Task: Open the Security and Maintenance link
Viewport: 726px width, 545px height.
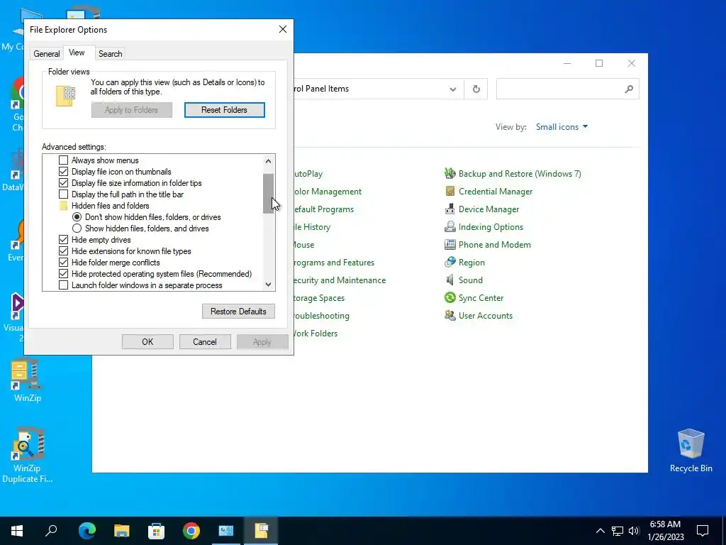Action: (x=340, y=280)
